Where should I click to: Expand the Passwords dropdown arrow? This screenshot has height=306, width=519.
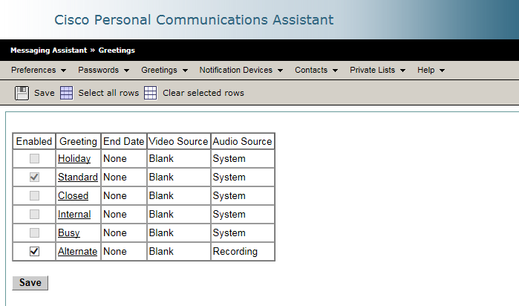point(126,71)
